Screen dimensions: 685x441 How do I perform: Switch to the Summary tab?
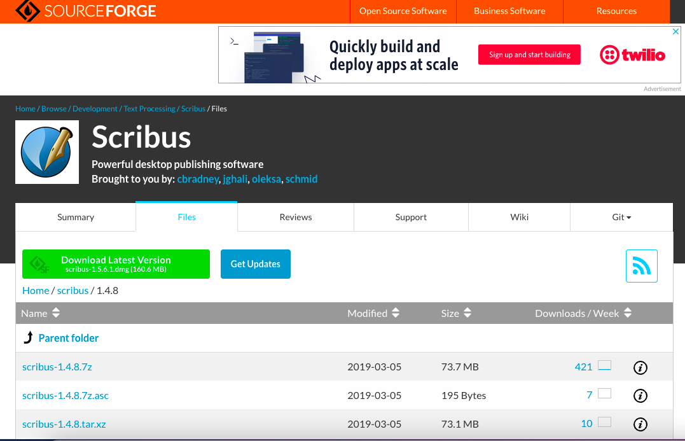(x=76, y=217)
